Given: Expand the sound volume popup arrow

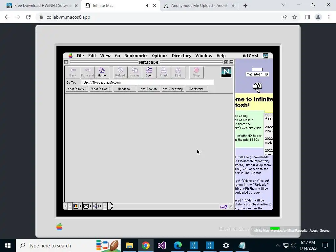Looking at the screenshot, I should coord(101,206).
